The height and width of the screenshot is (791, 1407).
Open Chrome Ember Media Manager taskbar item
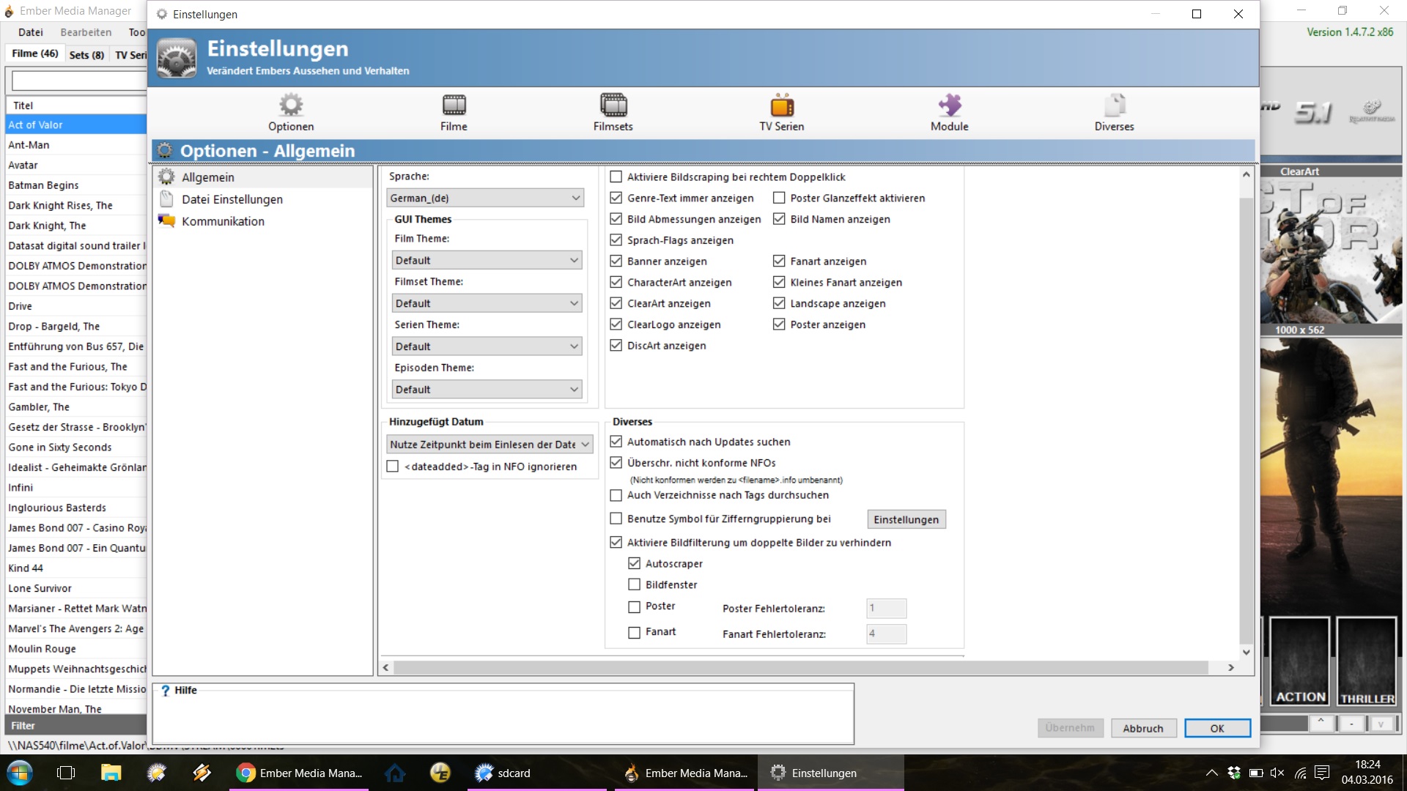pos(300,773)
